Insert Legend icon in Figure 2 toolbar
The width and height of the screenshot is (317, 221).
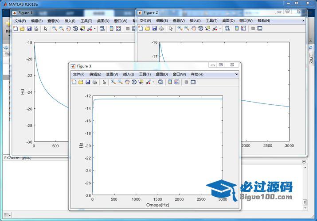tap(243, 28)
